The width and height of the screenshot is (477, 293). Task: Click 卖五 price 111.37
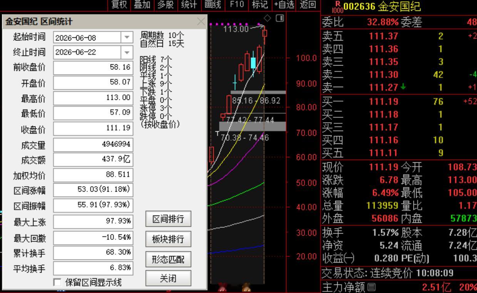[383, 36]
